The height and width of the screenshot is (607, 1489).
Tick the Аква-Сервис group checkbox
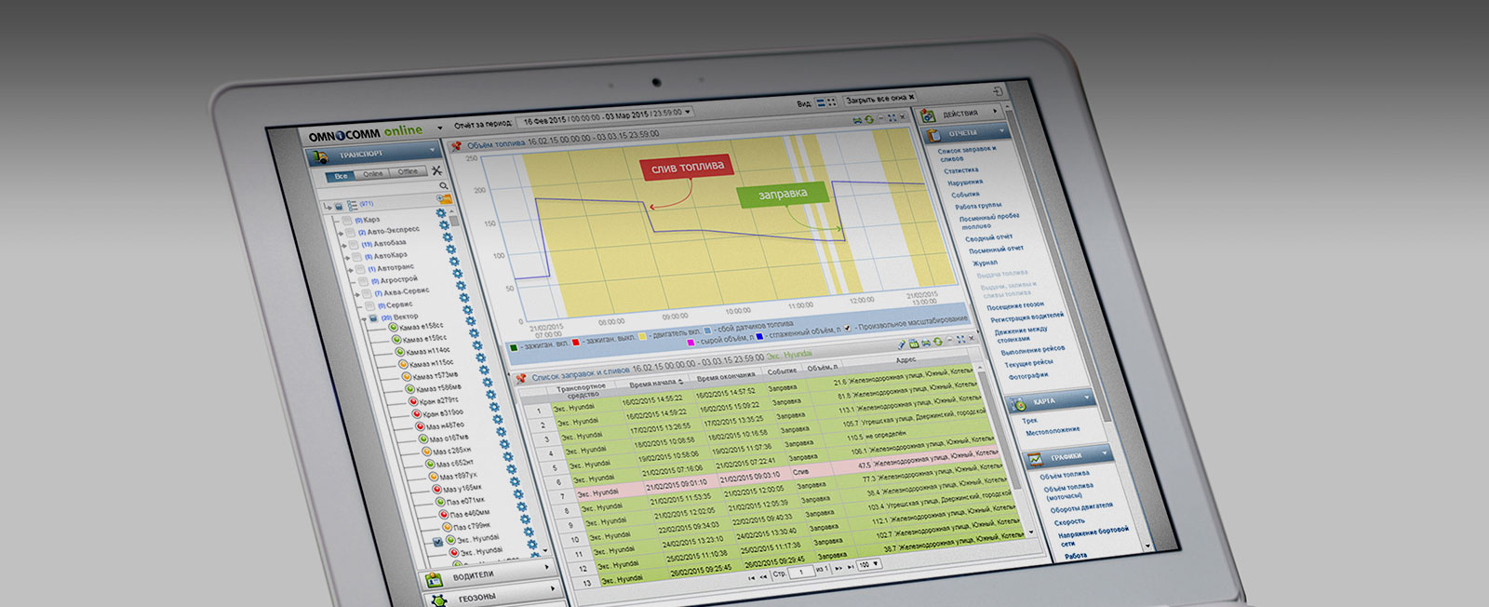[367, 294]
